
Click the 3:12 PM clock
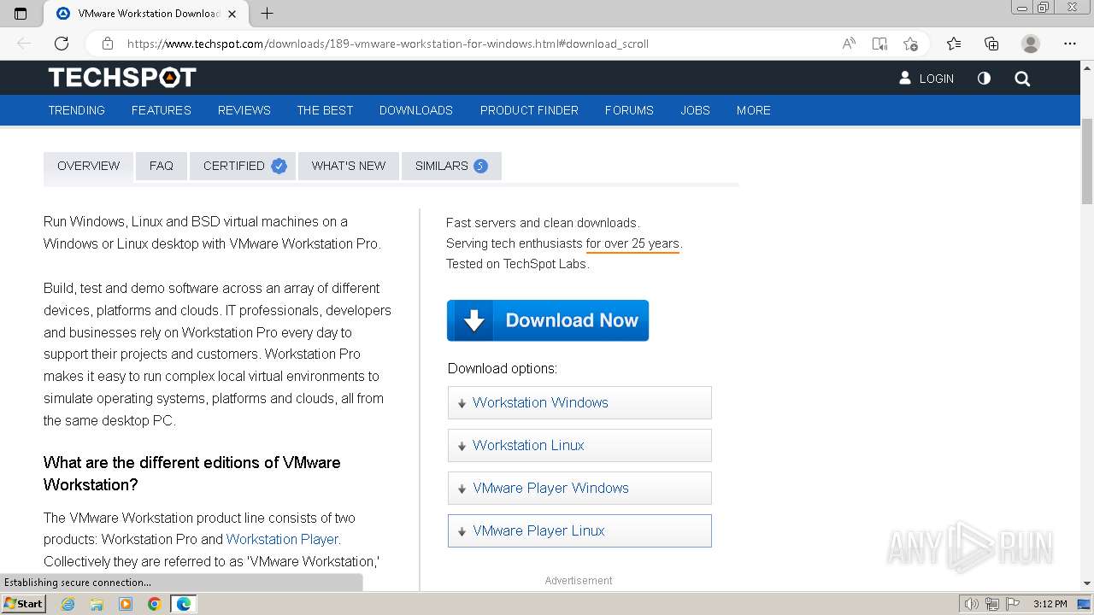point(1050,604)
